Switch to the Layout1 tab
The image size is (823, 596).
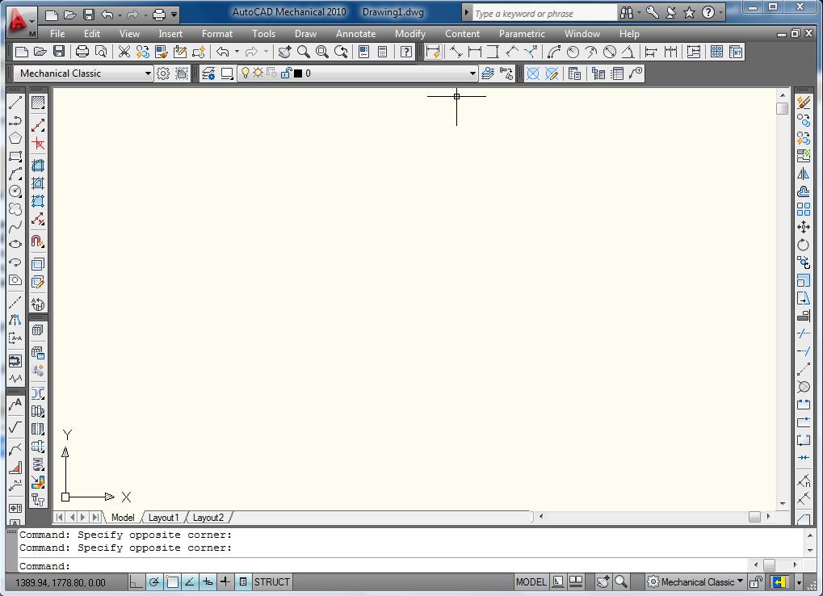tap(164, 517)
